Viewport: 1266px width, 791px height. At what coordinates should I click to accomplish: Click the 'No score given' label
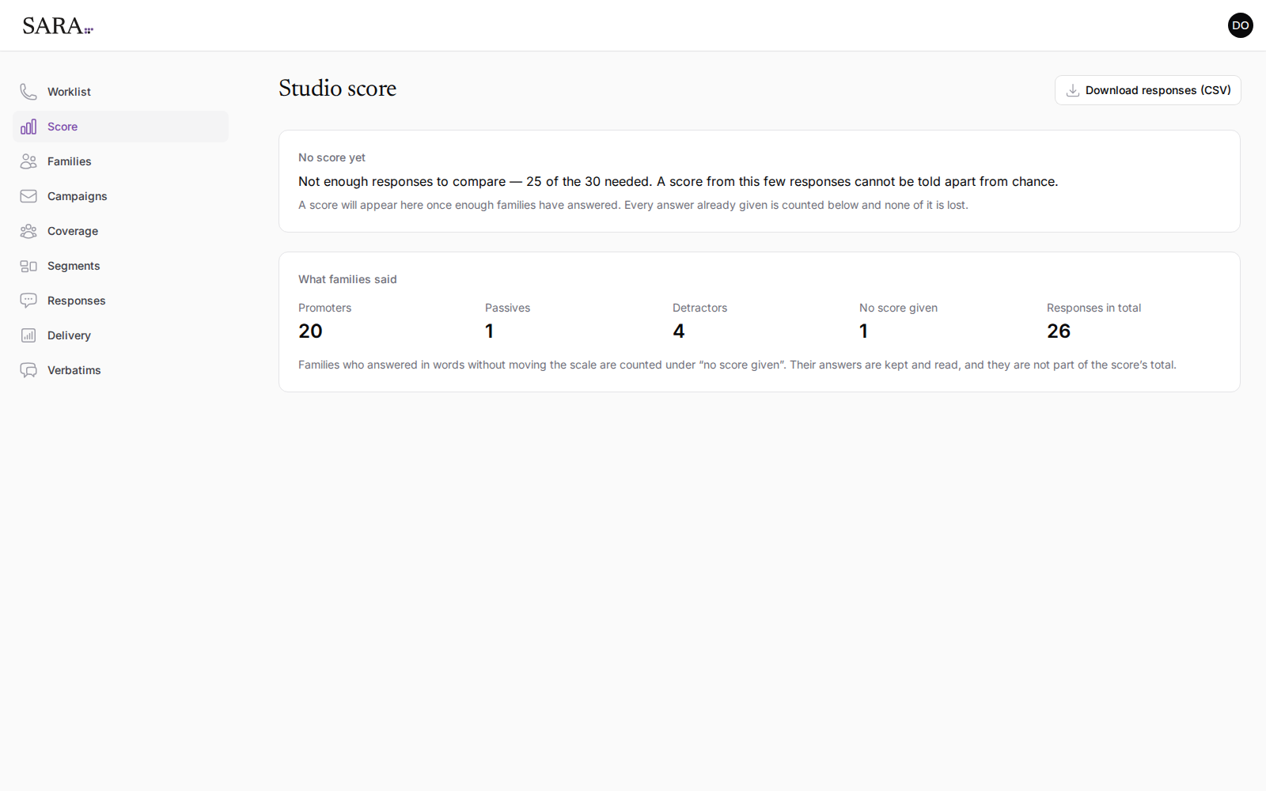(x=898, y=308)
